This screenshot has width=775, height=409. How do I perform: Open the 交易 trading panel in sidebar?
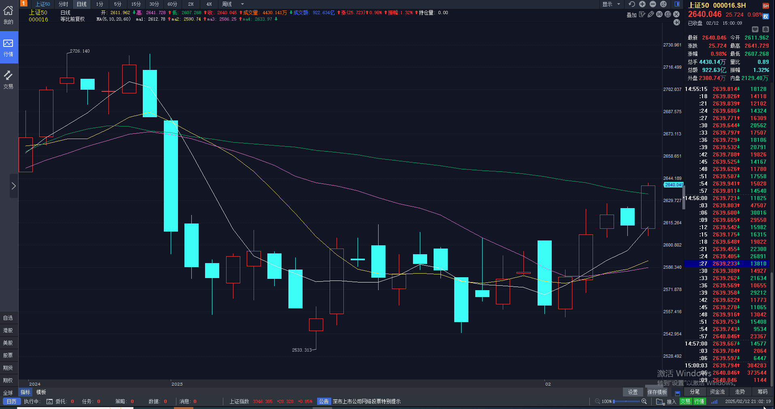(x=8, y=80)
